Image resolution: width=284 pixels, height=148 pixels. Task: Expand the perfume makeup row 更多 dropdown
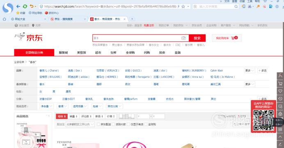coord(250,84)
